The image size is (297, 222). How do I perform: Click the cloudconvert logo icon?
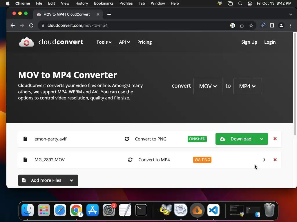coord(26,42)
